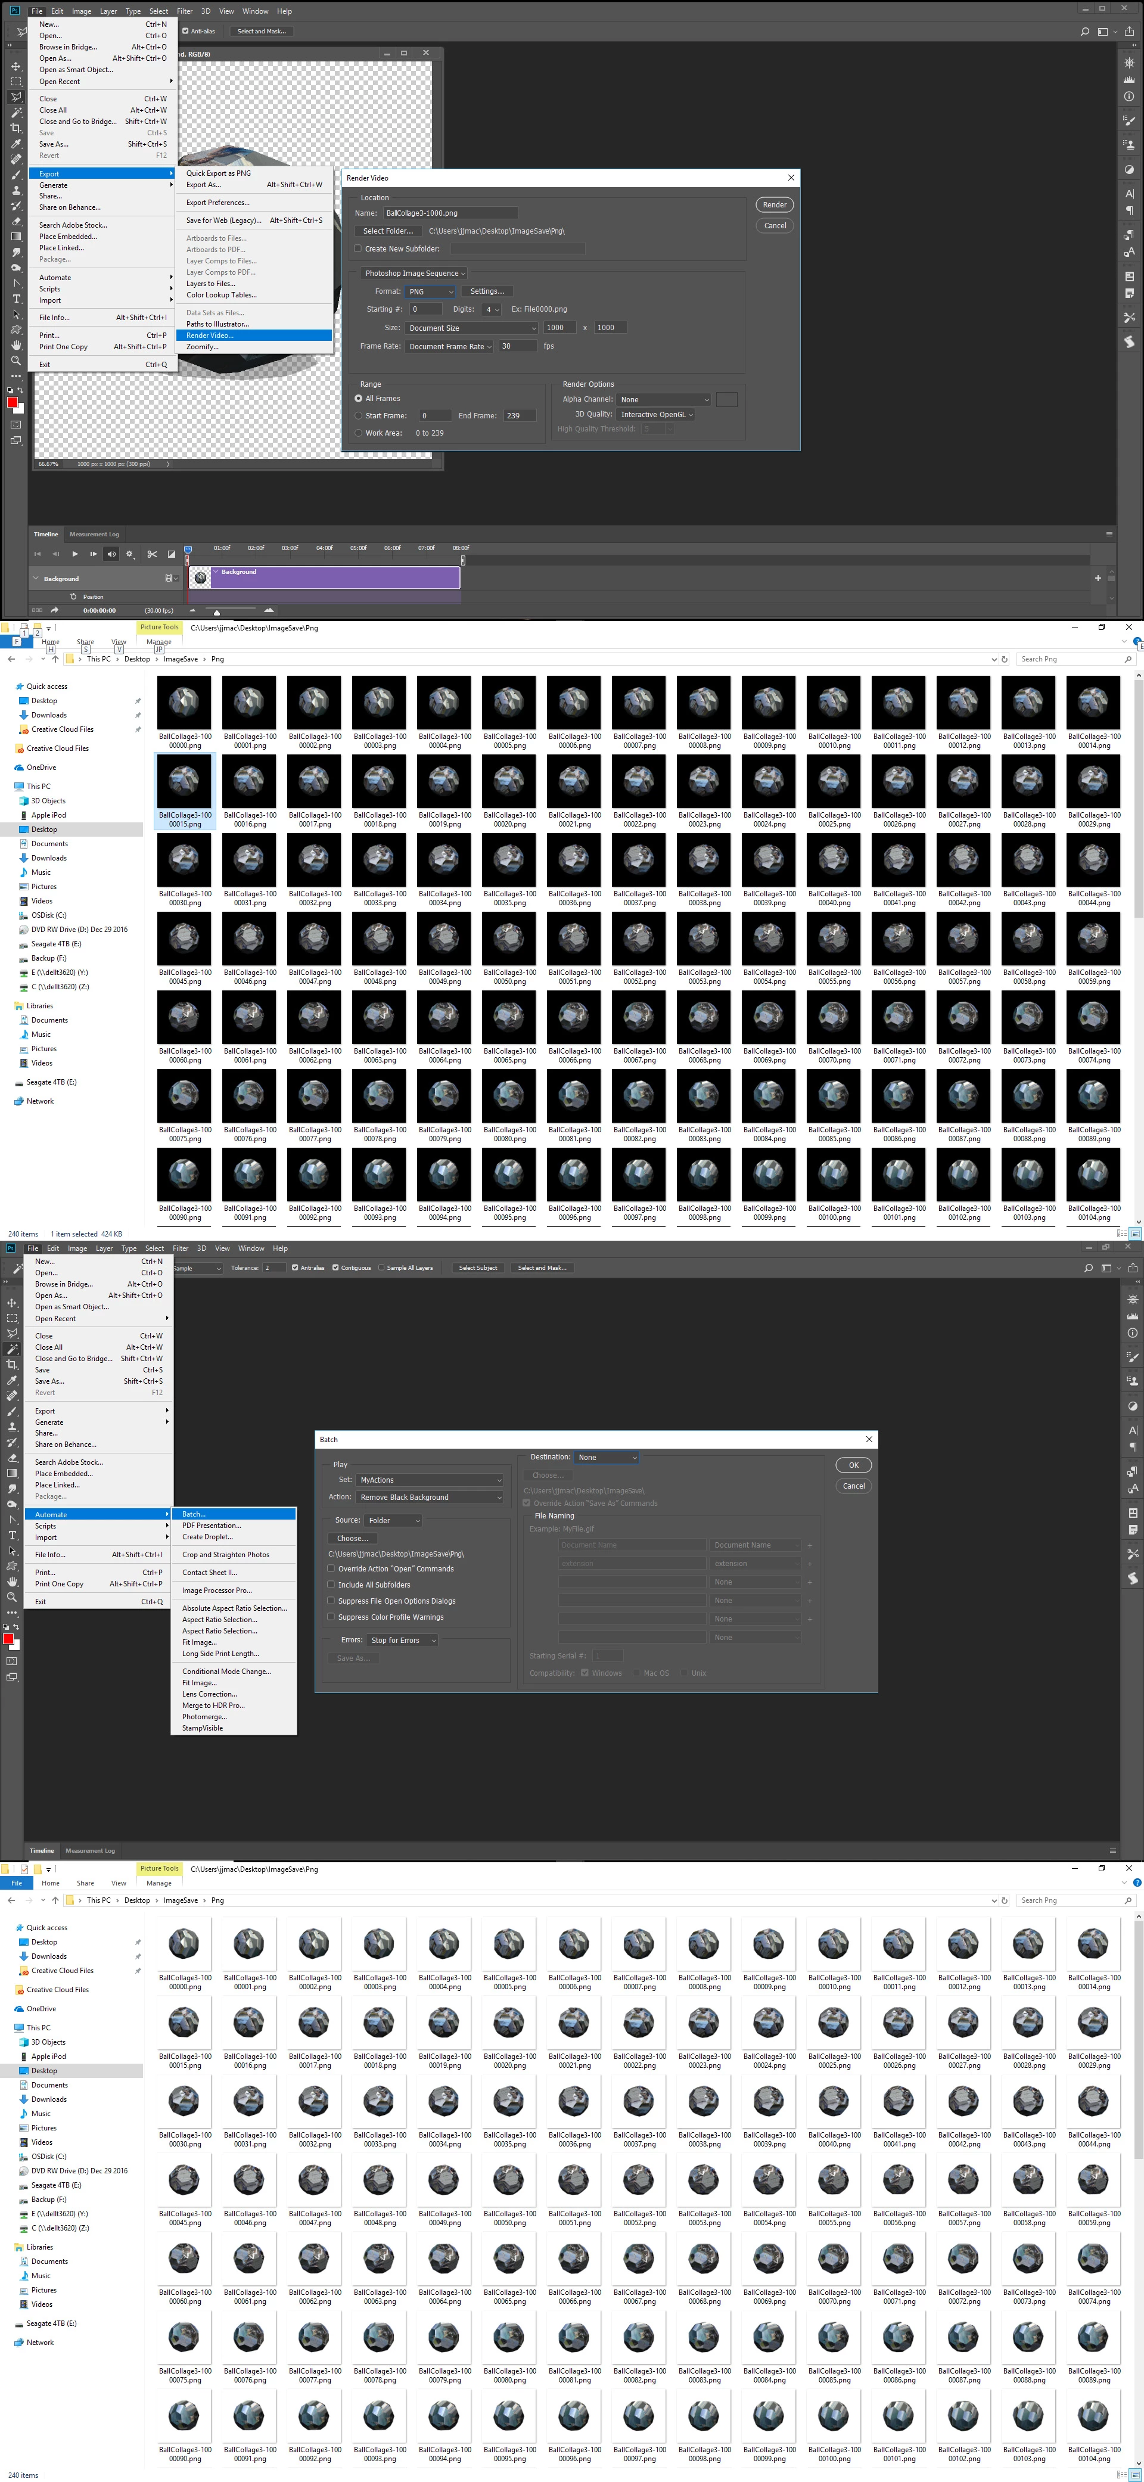Click the timeline zoom slider handle
The height and width of the screenshot is (2482, 1144).
coord(217,612)
